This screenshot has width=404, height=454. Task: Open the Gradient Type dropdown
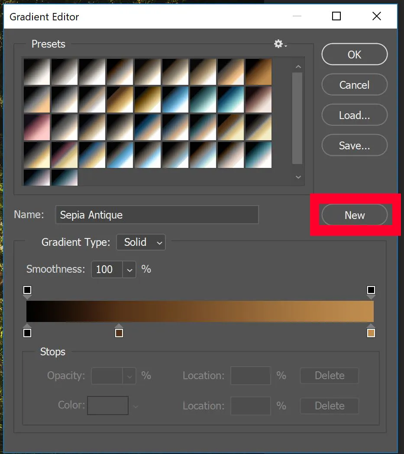coord(141,242)
